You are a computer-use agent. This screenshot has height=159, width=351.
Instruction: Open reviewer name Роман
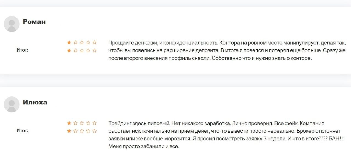(34, 22)
